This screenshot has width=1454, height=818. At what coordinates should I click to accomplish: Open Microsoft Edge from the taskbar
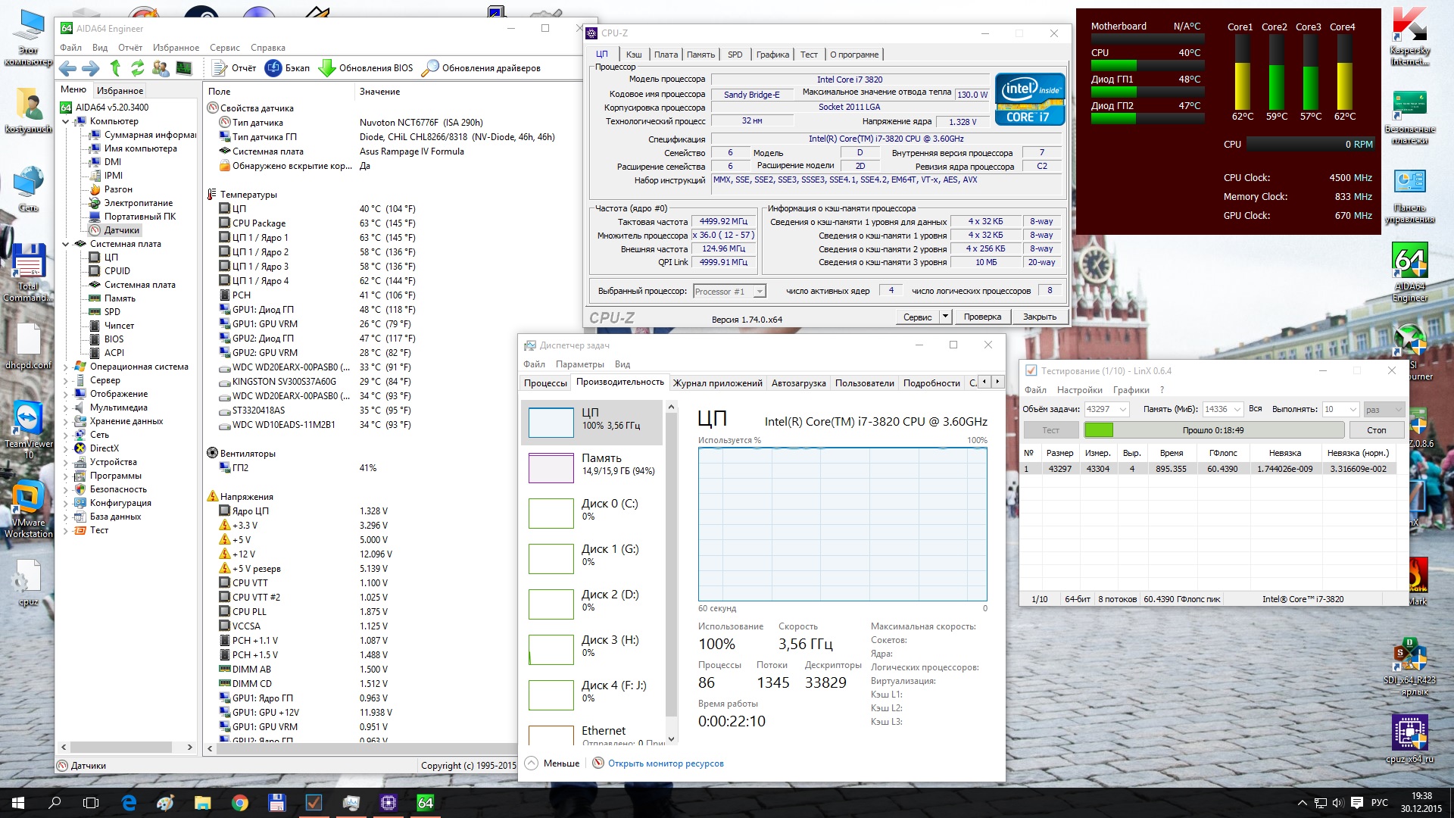(x=129, y=803)
